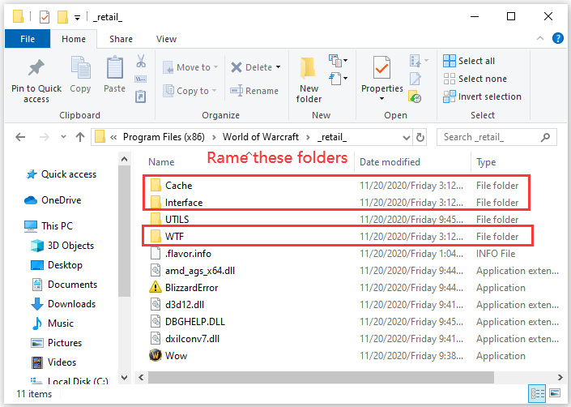Click the Forward navigation arrow
The image size is (571, 407).
tap(44, 137)
